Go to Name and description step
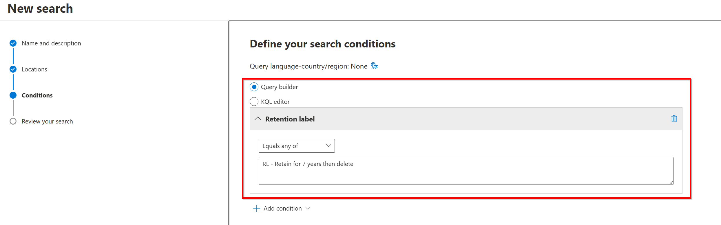 pos(51,43)
